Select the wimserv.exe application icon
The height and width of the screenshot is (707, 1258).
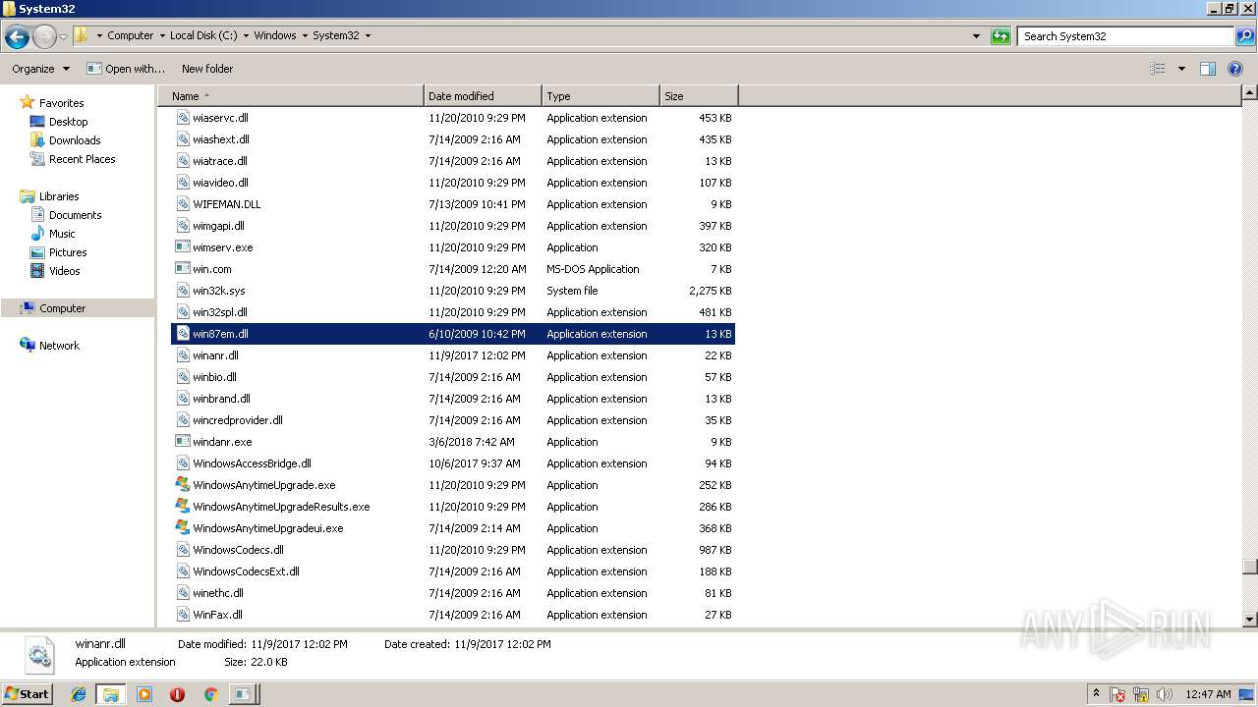click(x=183, y=247)
